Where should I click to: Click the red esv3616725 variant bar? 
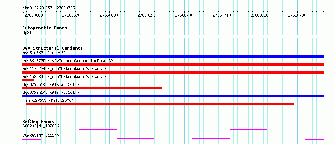coord(173,64)
